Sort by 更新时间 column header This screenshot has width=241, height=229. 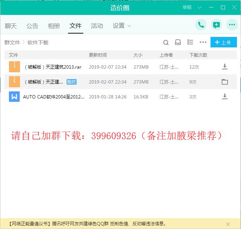tap(97, 55)
